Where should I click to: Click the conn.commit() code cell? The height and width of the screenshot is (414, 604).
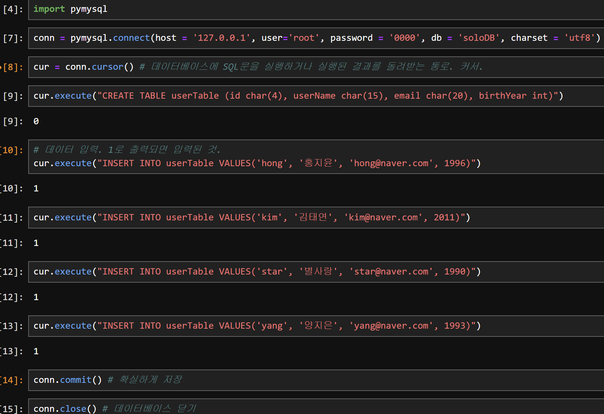point(316,380)
